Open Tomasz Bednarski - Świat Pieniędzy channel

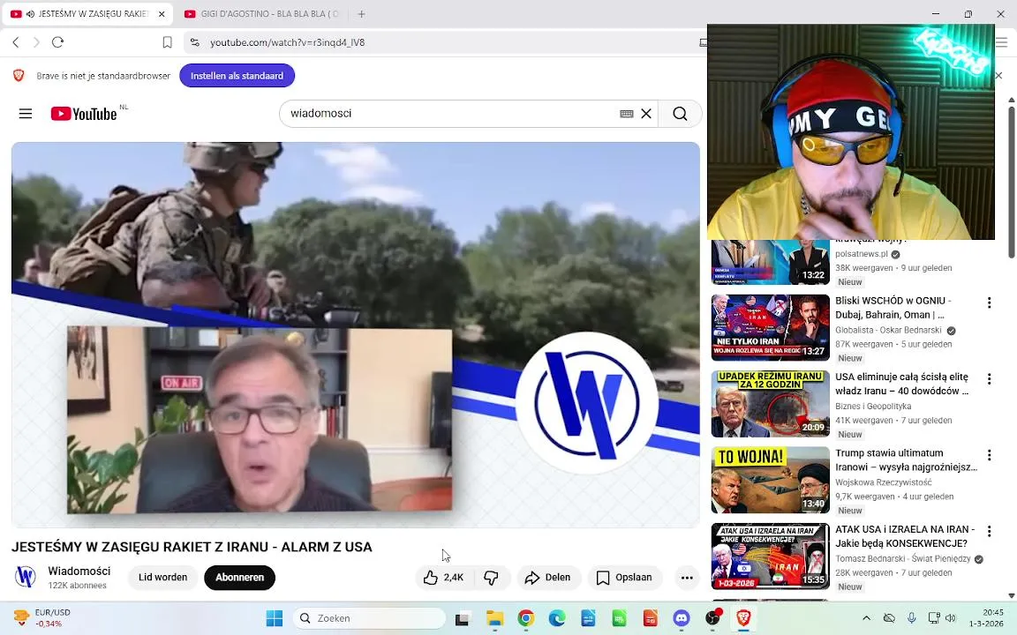(x=903, y=558)
